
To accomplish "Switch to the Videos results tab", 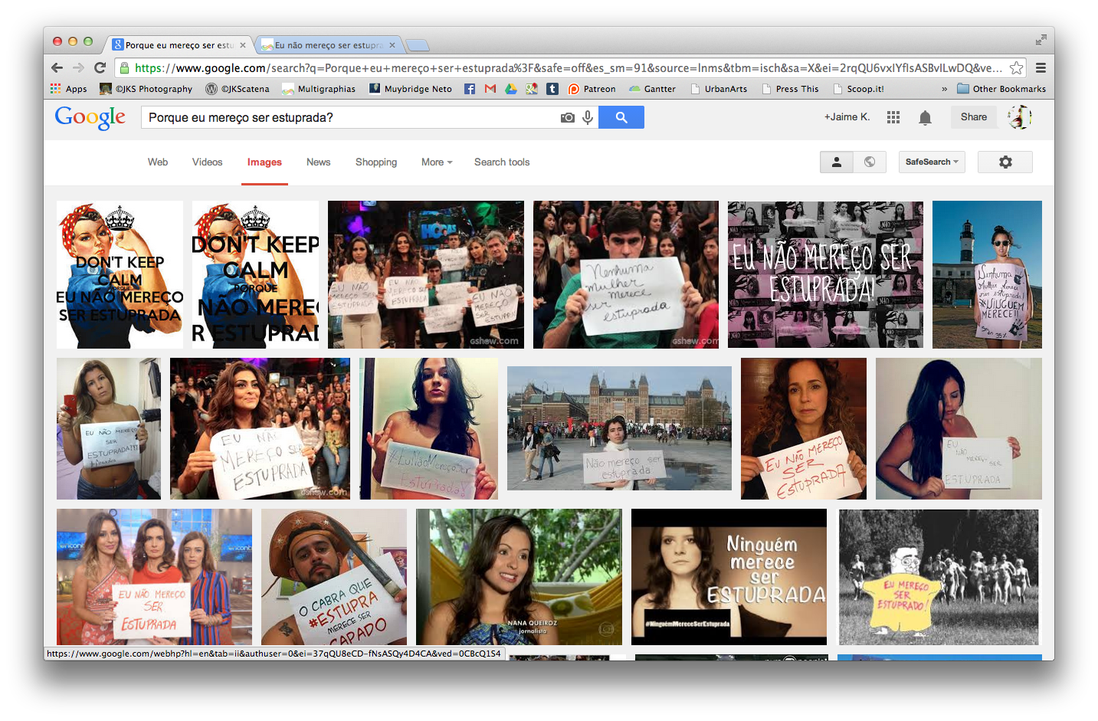I will click(207, 162).
